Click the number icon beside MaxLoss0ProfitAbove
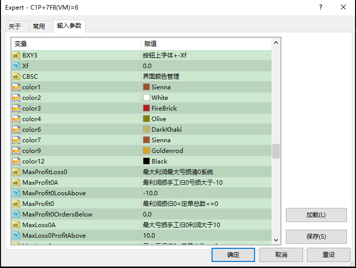This screenshot has width=356, height=268. pyautogui.click(x=16, y=236)
